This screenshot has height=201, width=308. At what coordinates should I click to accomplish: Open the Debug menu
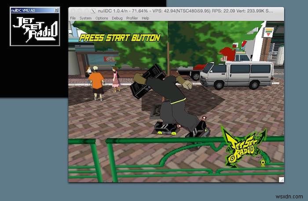117,18
